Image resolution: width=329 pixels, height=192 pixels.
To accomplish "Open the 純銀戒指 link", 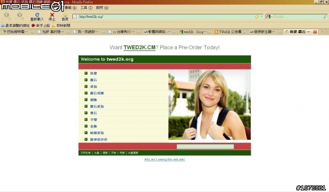I will point(97,133).
